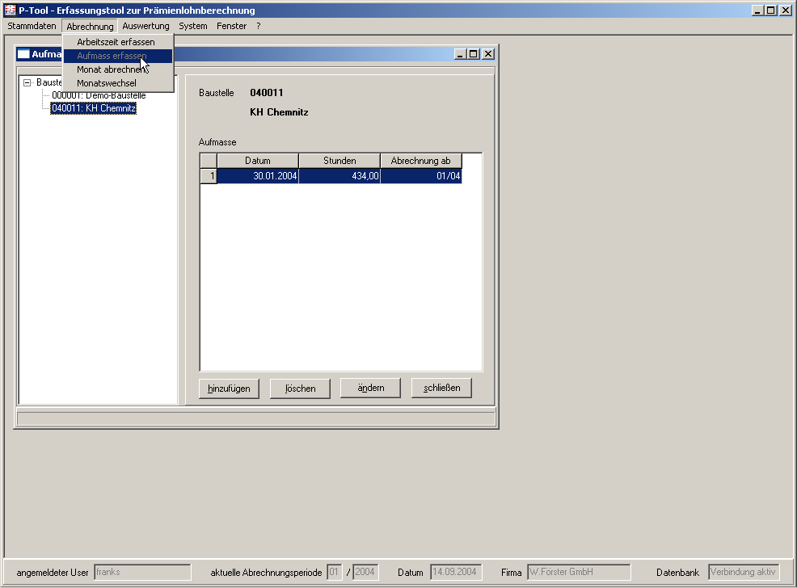The height and width of the screenshot is (588, 797).
Task: Choose Arbeitszeit erfassen from menu
Action: pos(116,42)
